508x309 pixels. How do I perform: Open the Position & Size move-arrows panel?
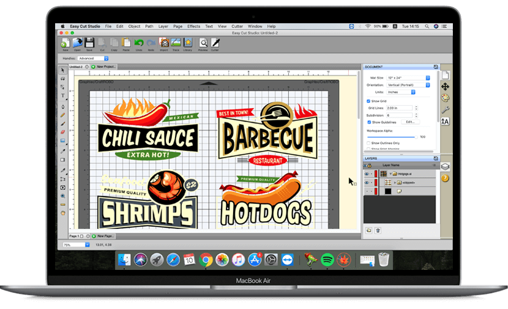coord(445,87)
